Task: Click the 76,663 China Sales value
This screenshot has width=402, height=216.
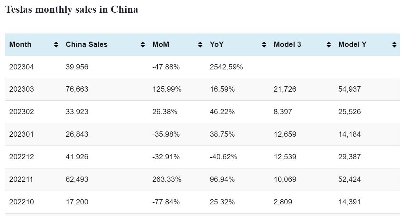Action: [77, 89]
